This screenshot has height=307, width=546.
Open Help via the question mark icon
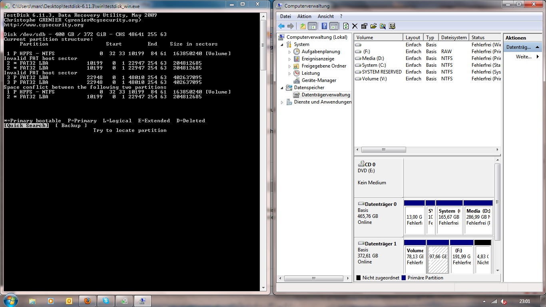pos(324,26)
